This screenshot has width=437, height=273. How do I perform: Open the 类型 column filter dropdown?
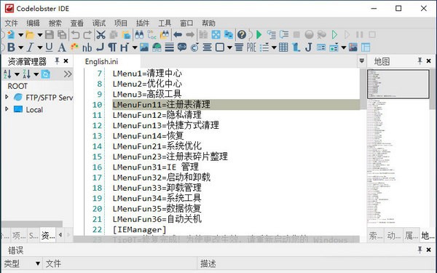click(x=38, y=264)
